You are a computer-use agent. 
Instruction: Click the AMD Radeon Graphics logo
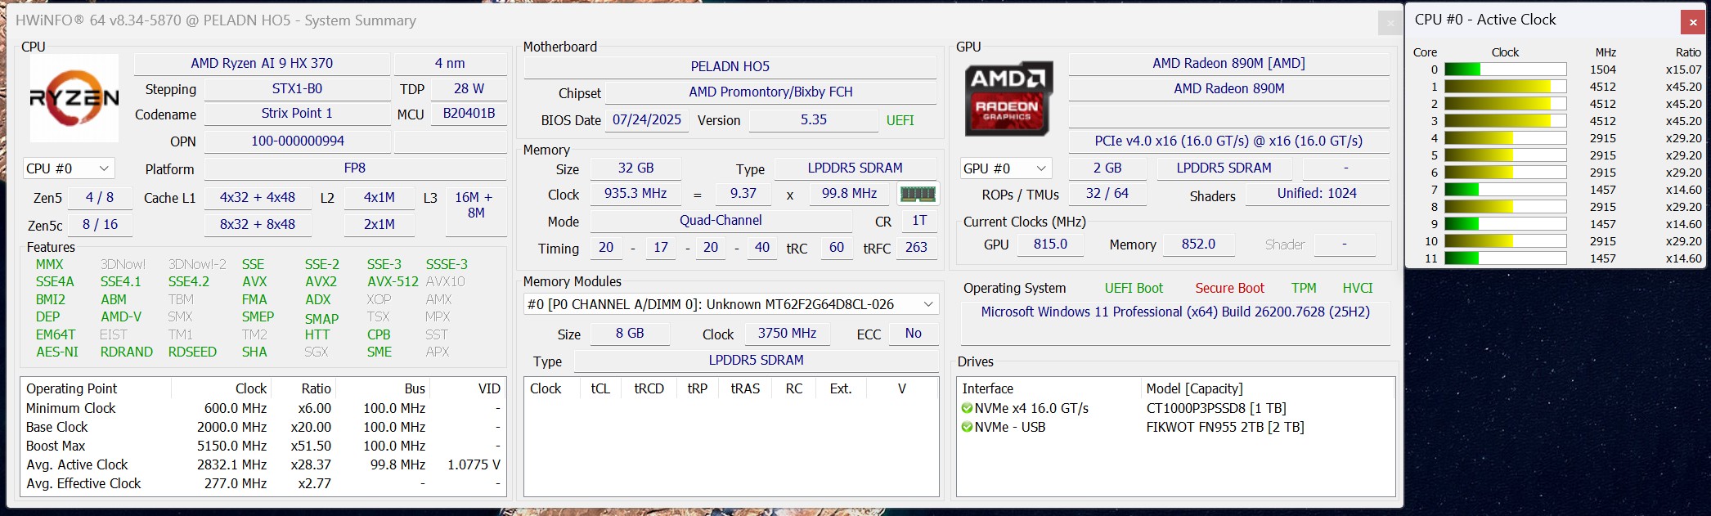1008,98
